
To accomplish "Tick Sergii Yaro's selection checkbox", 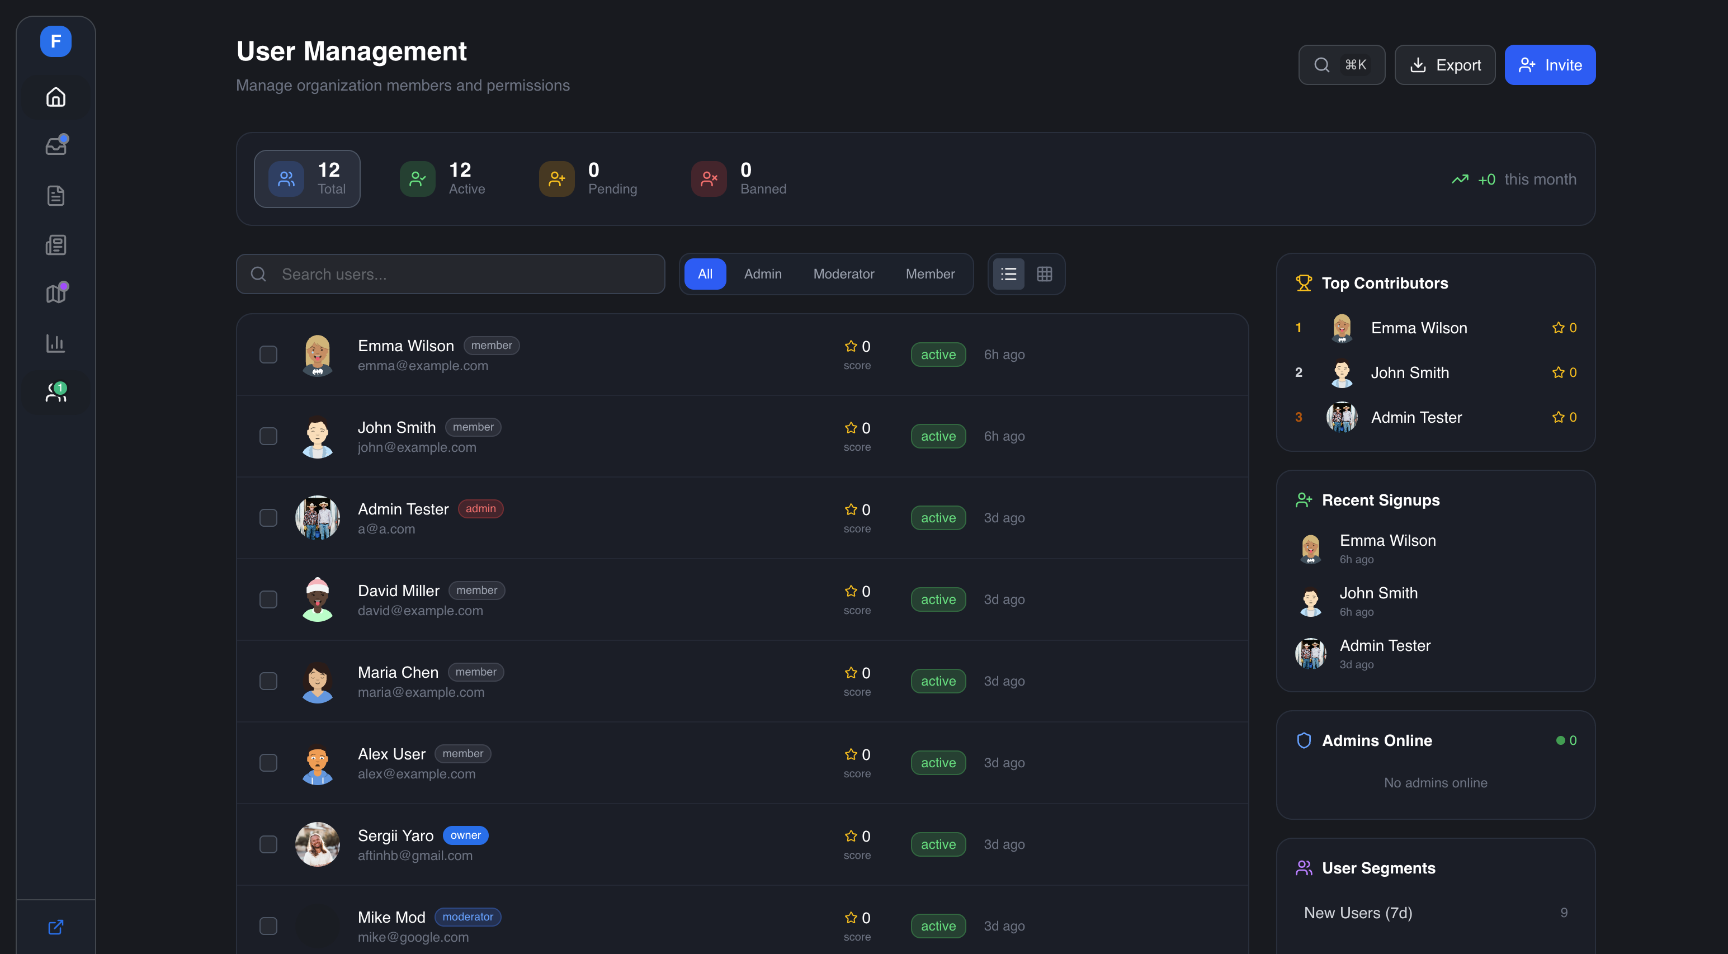I will pyautogui.click(x=268, y=844).
